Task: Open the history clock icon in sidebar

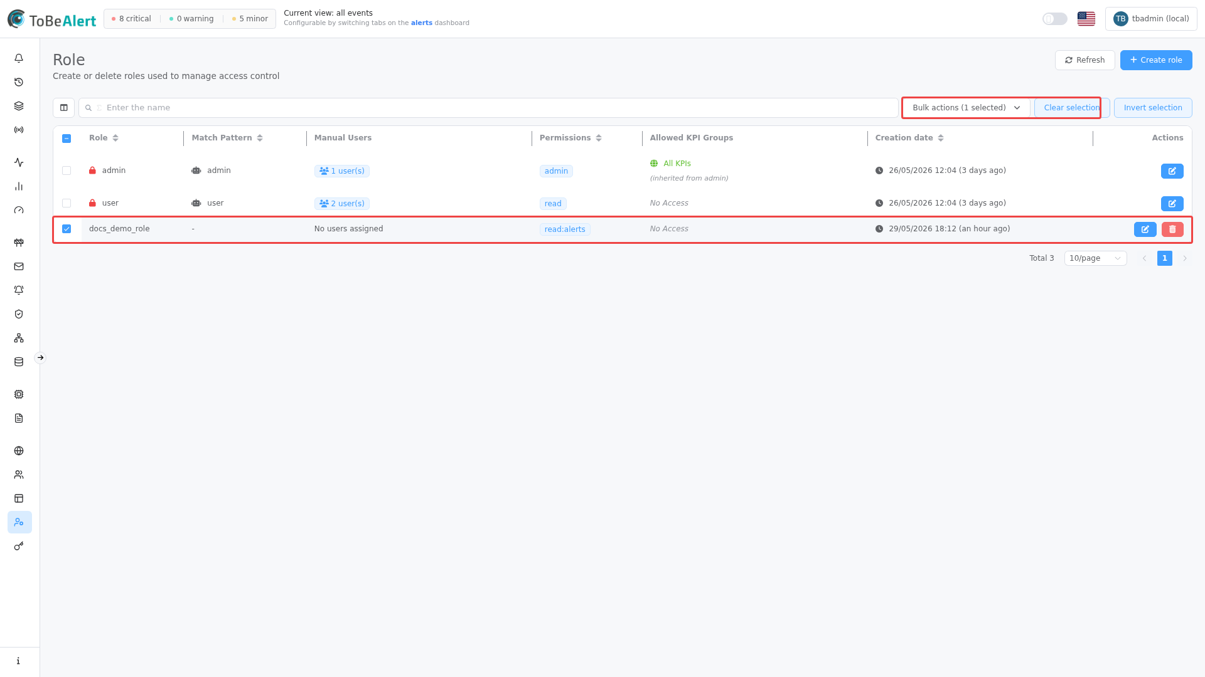Action: [19, 82]
